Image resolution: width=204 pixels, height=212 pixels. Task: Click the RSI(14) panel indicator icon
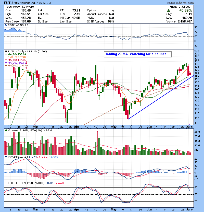click(6, 25)
